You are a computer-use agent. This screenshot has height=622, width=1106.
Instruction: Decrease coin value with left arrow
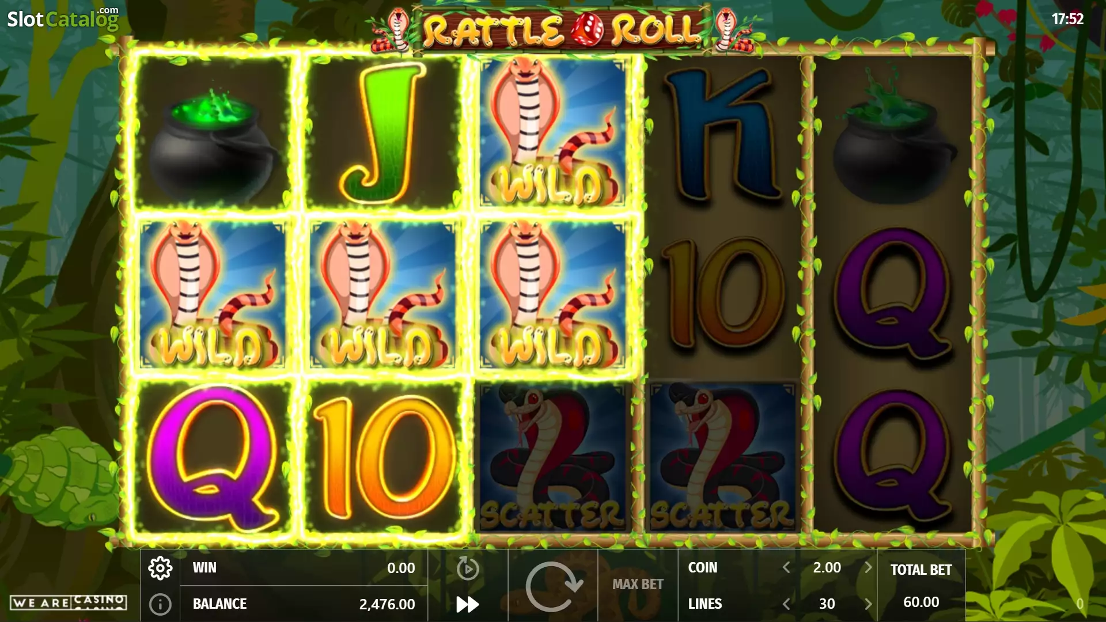click(786, 567)
